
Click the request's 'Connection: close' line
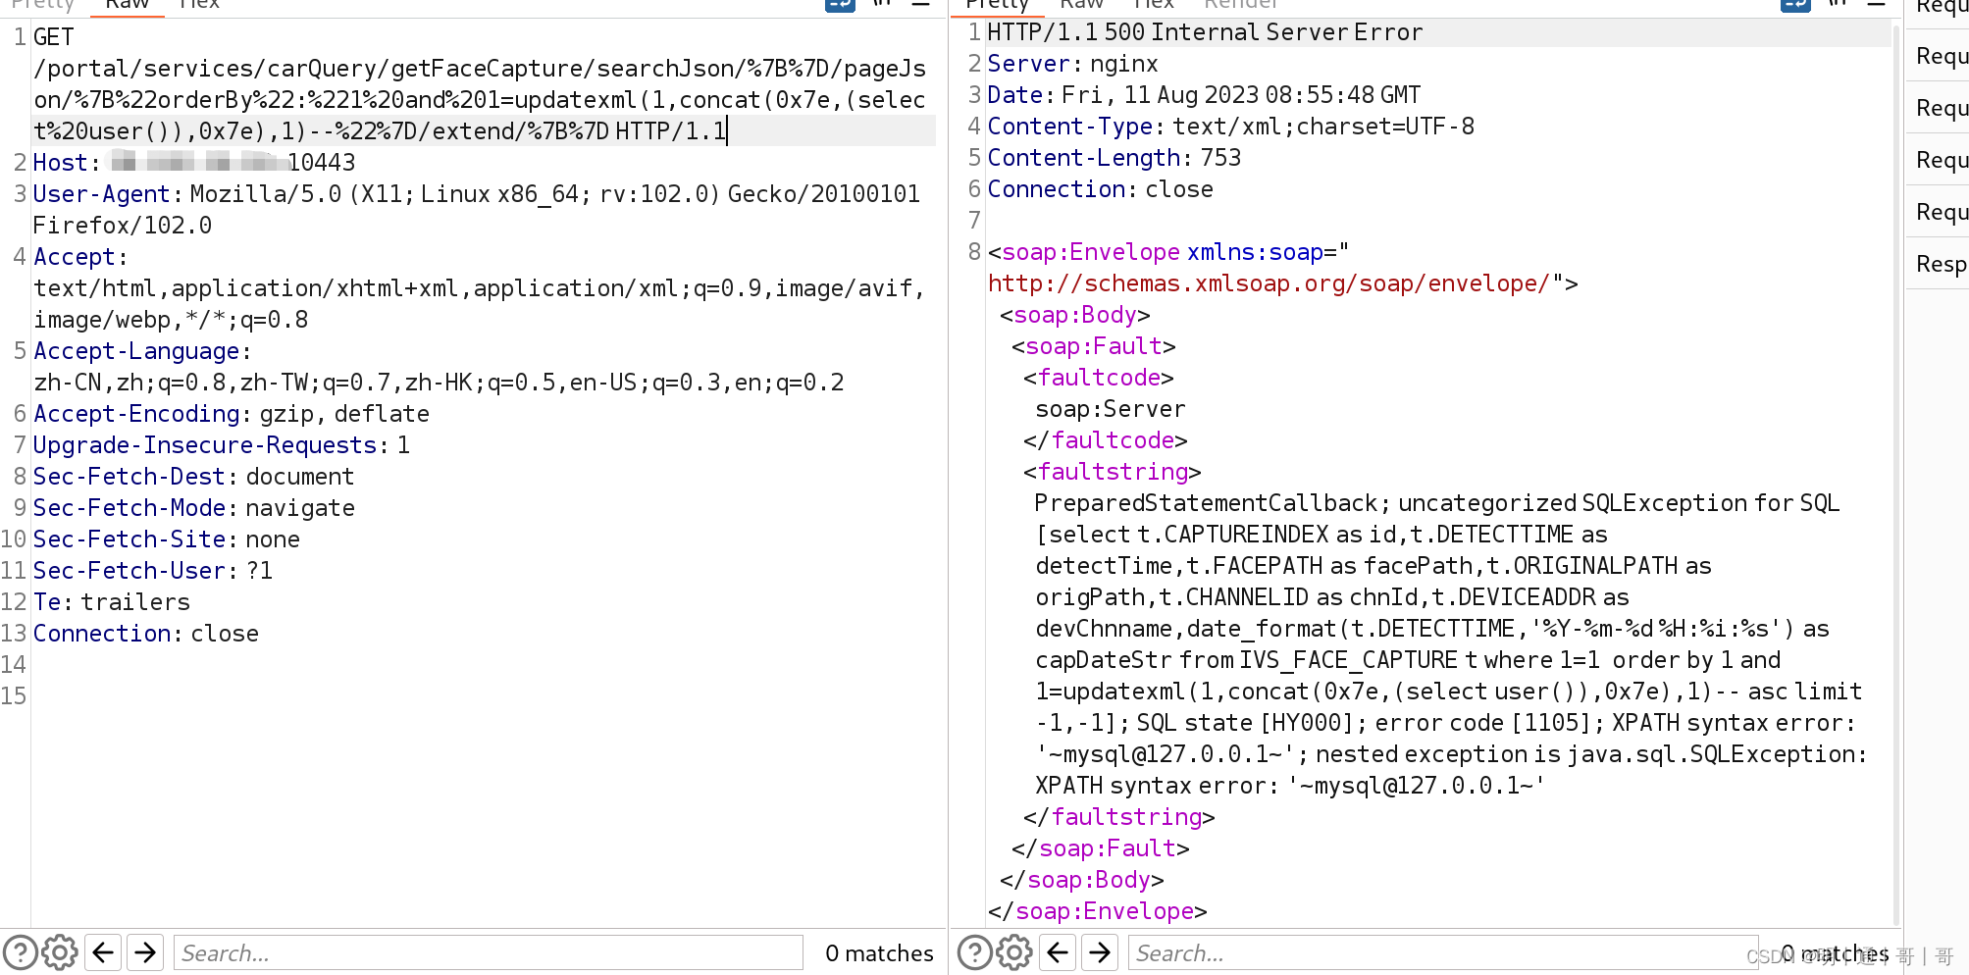tap(146, 634)
